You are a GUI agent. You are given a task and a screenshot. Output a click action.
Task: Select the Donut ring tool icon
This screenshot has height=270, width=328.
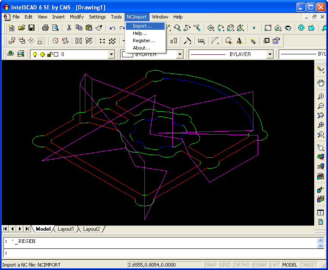pos(301,28)
